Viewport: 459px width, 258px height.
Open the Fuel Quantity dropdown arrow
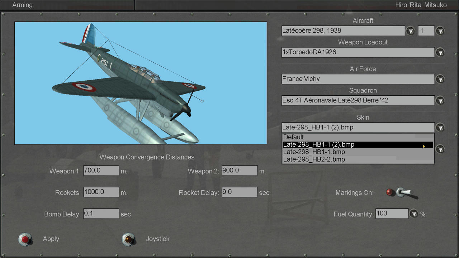click(414, 214)
